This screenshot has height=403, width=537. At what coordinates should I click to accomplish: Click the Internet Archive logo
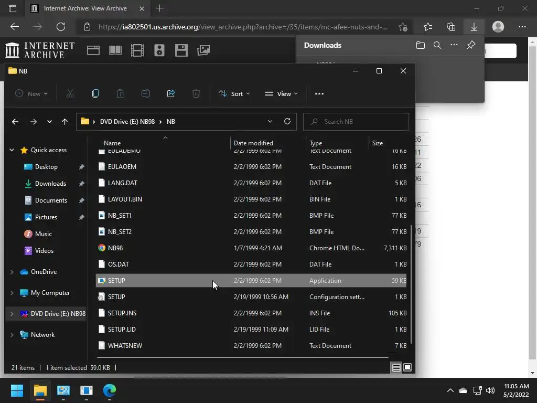(x=40, y=50)
